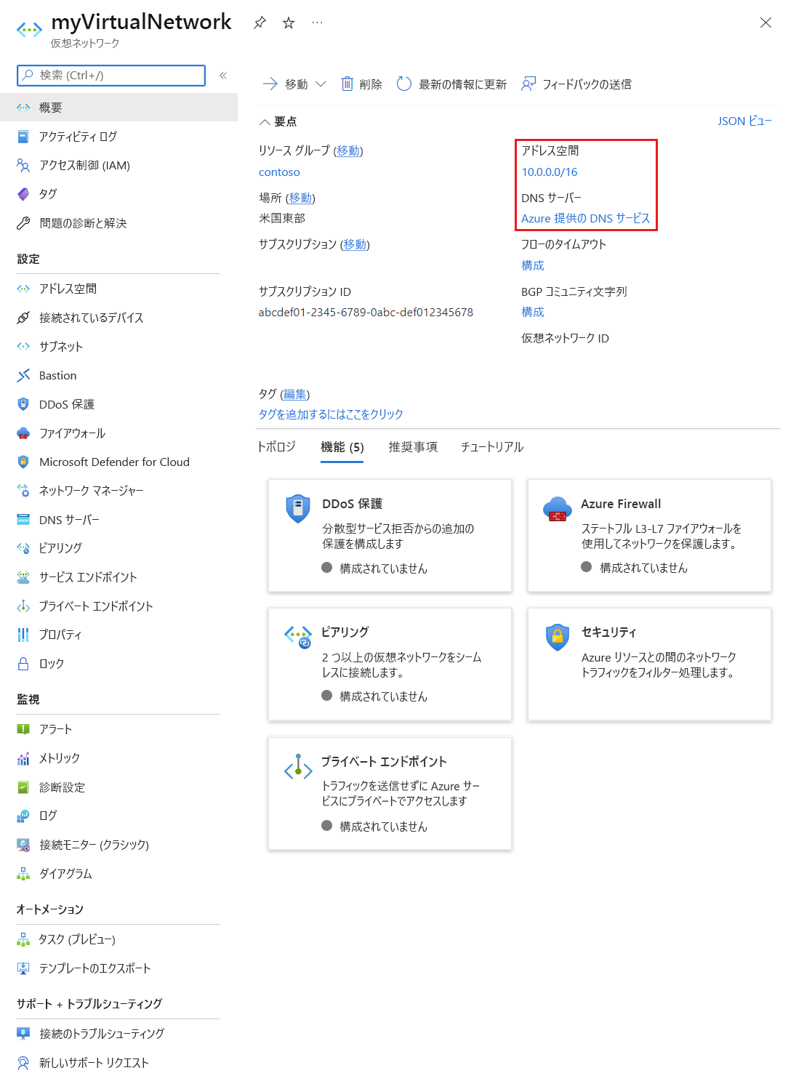Select 概要 in sidebar
The width and height of the screenshot is (796, 1081).
(x=118, y=108)
